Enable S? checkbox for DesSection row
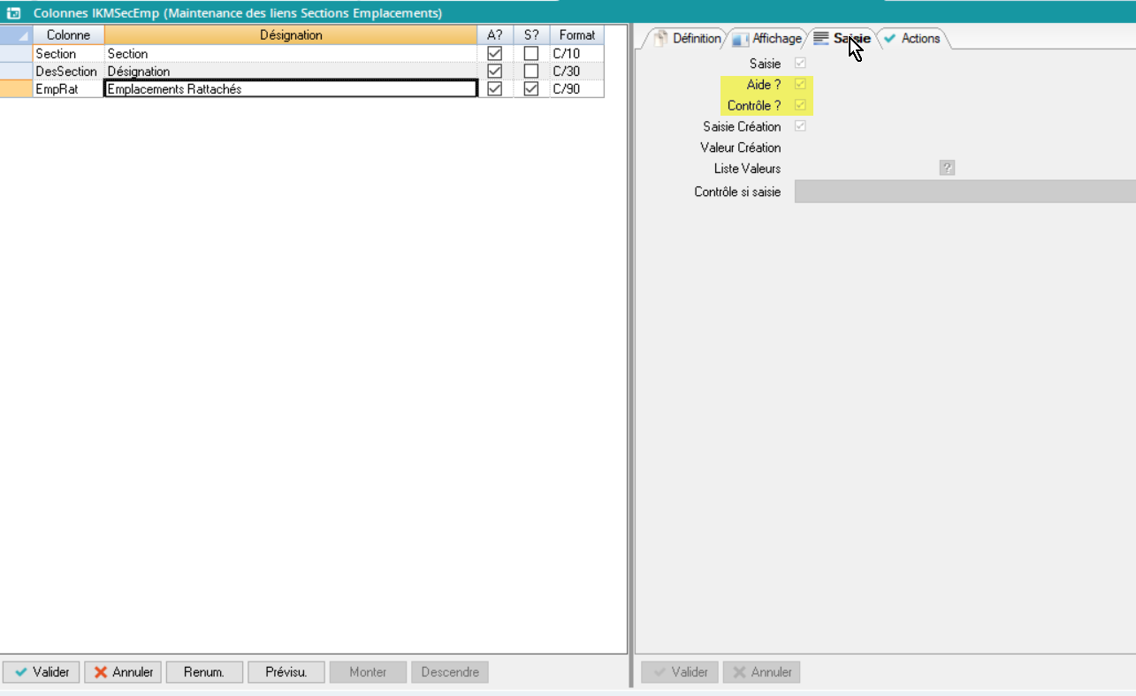Viewport: 1136px width, 696px height. coord(531,72)
